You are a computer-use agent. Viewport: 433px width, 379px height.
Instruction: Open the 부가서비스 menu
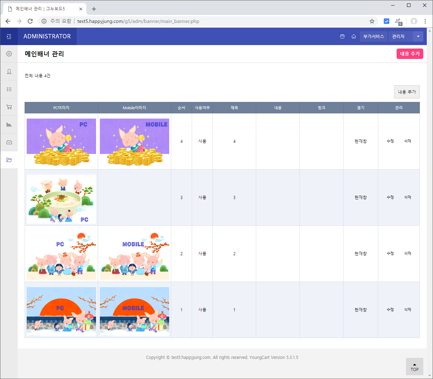[373, 36]
